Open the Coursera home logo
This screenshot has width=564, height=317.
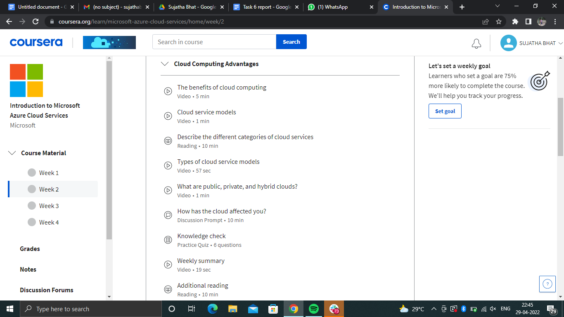[36, 42]
